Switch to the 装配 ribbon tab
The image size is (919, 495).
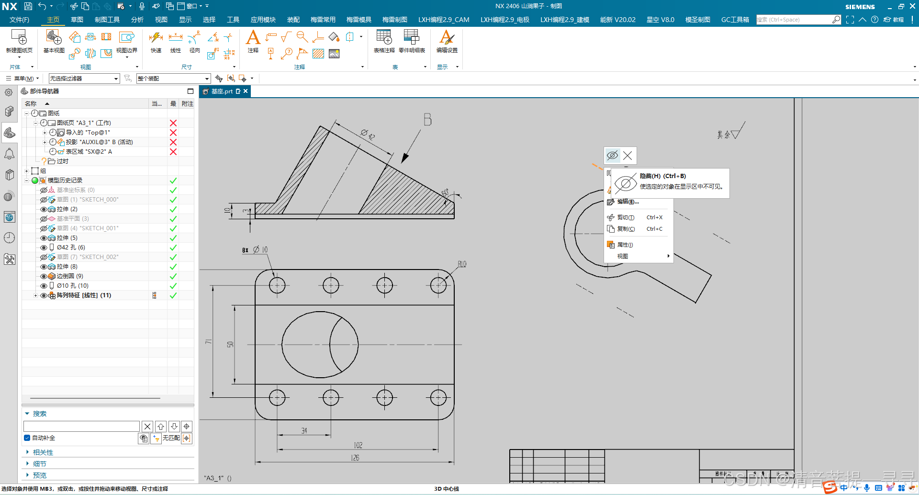293,20
